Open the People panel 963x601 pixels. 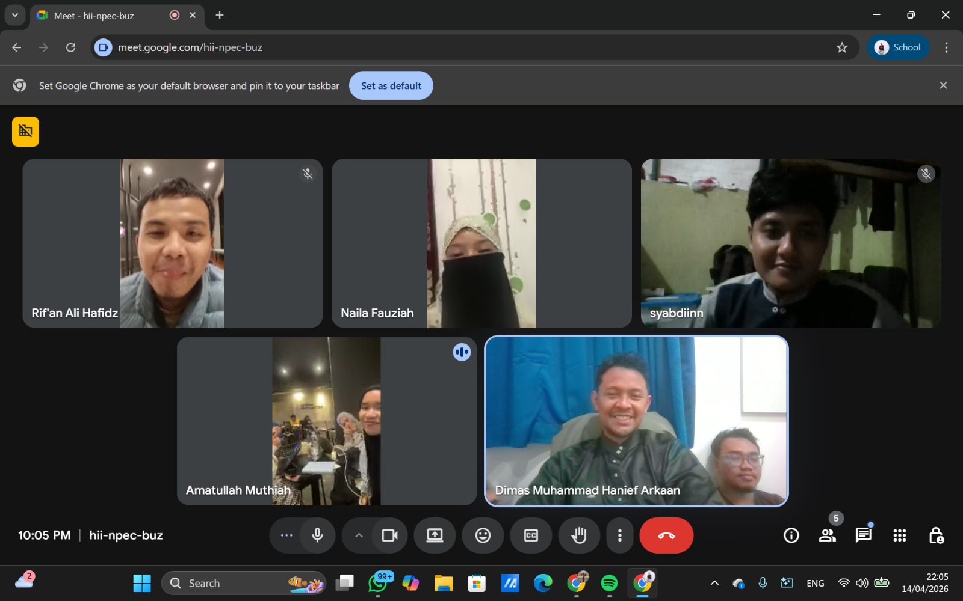click(x=828, y=535)
